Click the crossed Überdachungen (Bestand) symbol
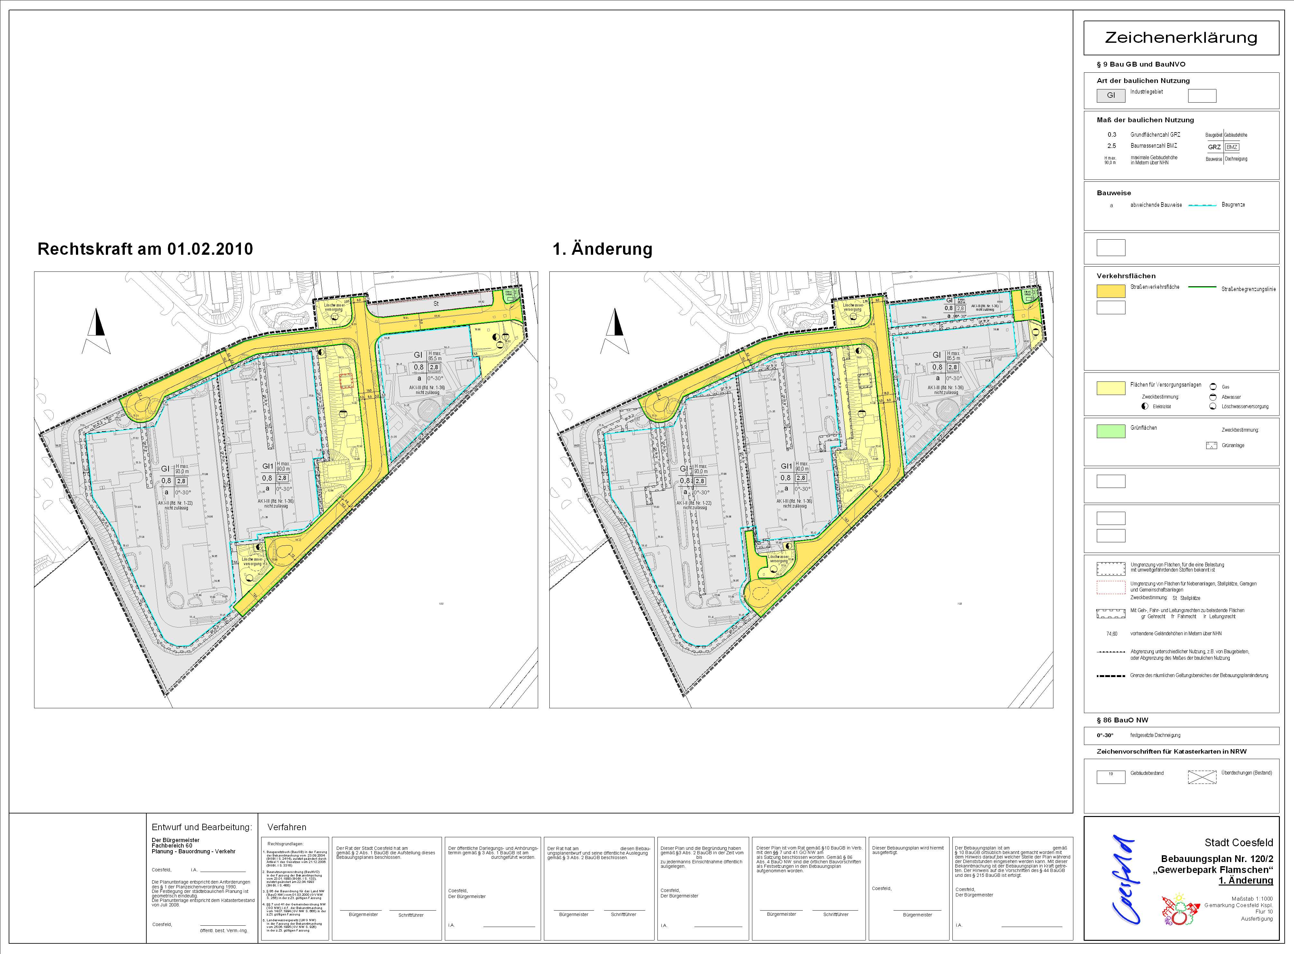 coord(1202,777)
